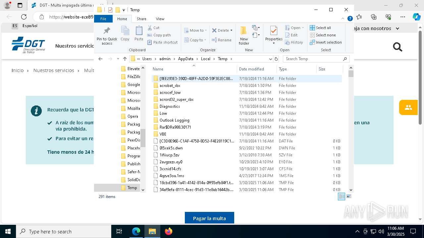Click the New folder icon in ribbon
The width and height of the screenshot is (424, 238).
pyautogui.click(x=244, y=31)
